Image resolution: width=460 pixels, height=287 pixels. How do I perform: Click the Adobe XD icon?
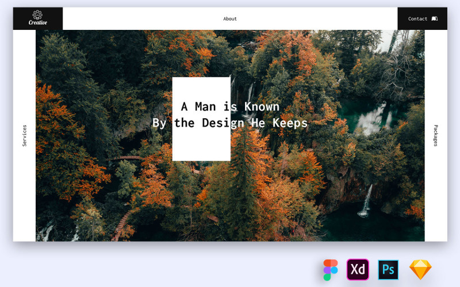(x=358, y=270)
